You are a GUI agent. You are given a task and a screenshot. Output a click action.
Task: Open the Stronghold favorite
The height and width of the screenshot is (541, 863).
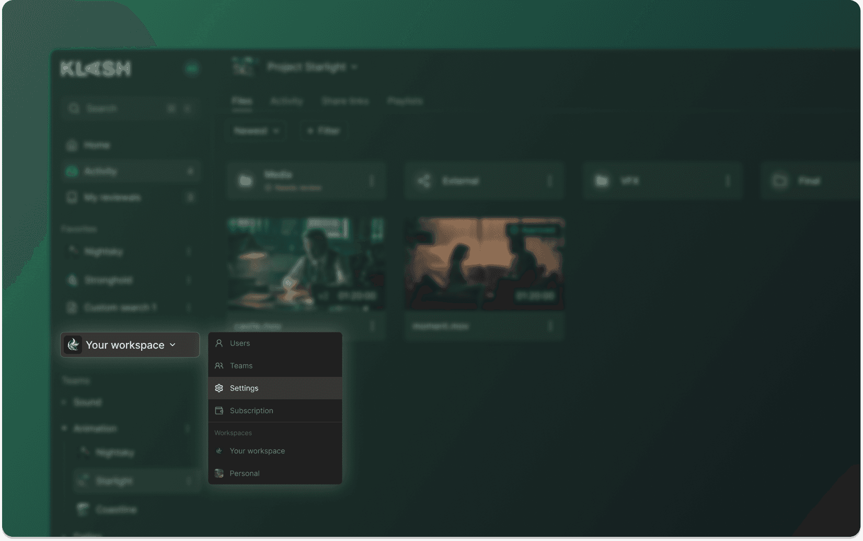(x=131, y=280)
